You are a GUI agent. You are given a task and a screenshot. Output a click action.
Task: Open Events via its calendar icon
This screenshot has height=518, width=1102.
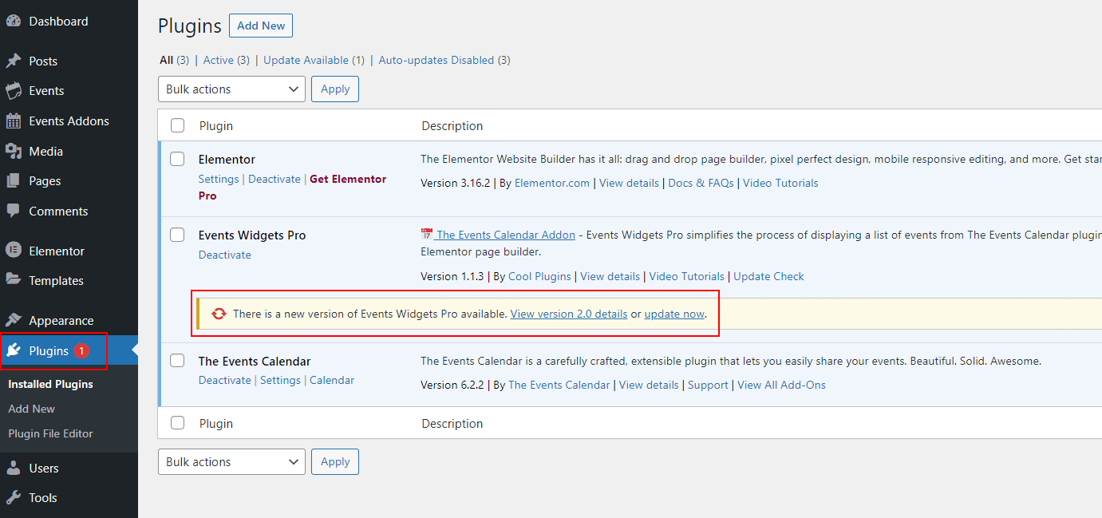(14, 91)
